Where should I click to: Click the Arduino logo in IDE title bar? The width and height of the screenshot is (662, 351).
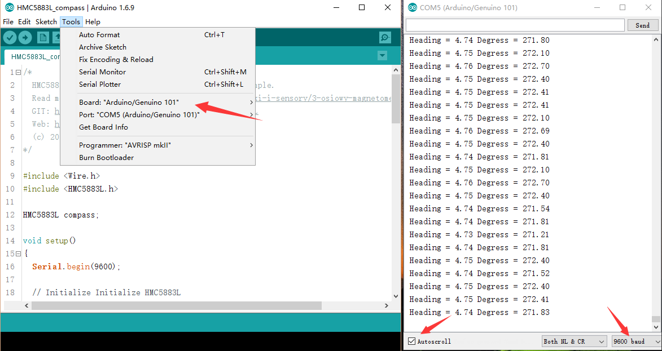pos(9,7)
